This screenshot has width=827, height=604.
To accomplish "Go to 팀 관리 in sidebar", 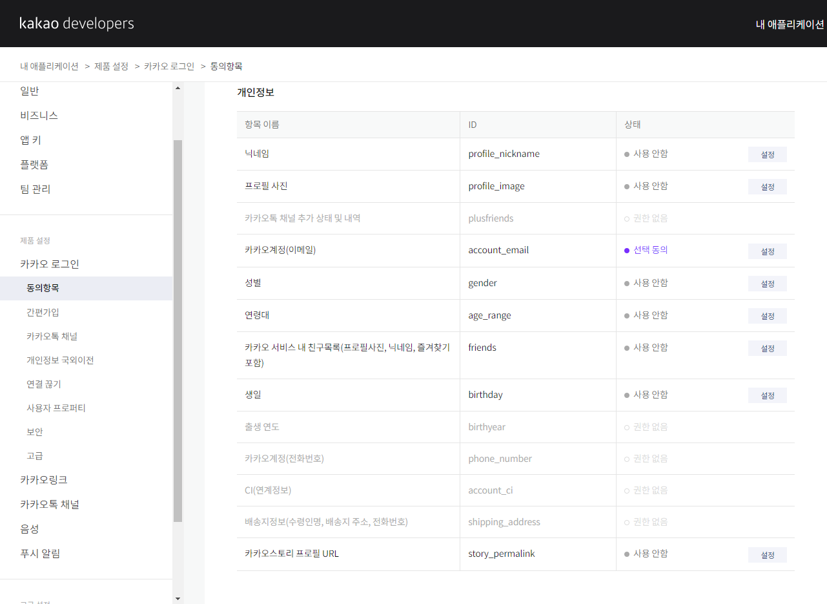I will point(35,189).
